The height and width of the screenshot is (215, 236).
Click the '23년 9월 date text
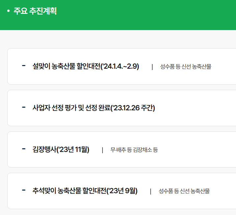click(122, 191)
